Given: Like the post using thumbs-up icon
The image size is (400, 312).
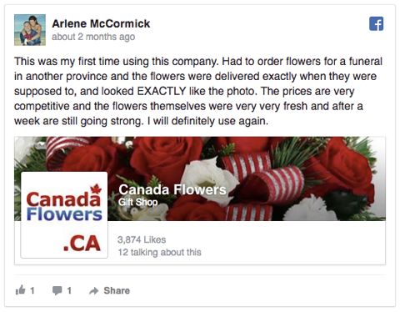Looking at the screenshot, I should pos(20,290).
